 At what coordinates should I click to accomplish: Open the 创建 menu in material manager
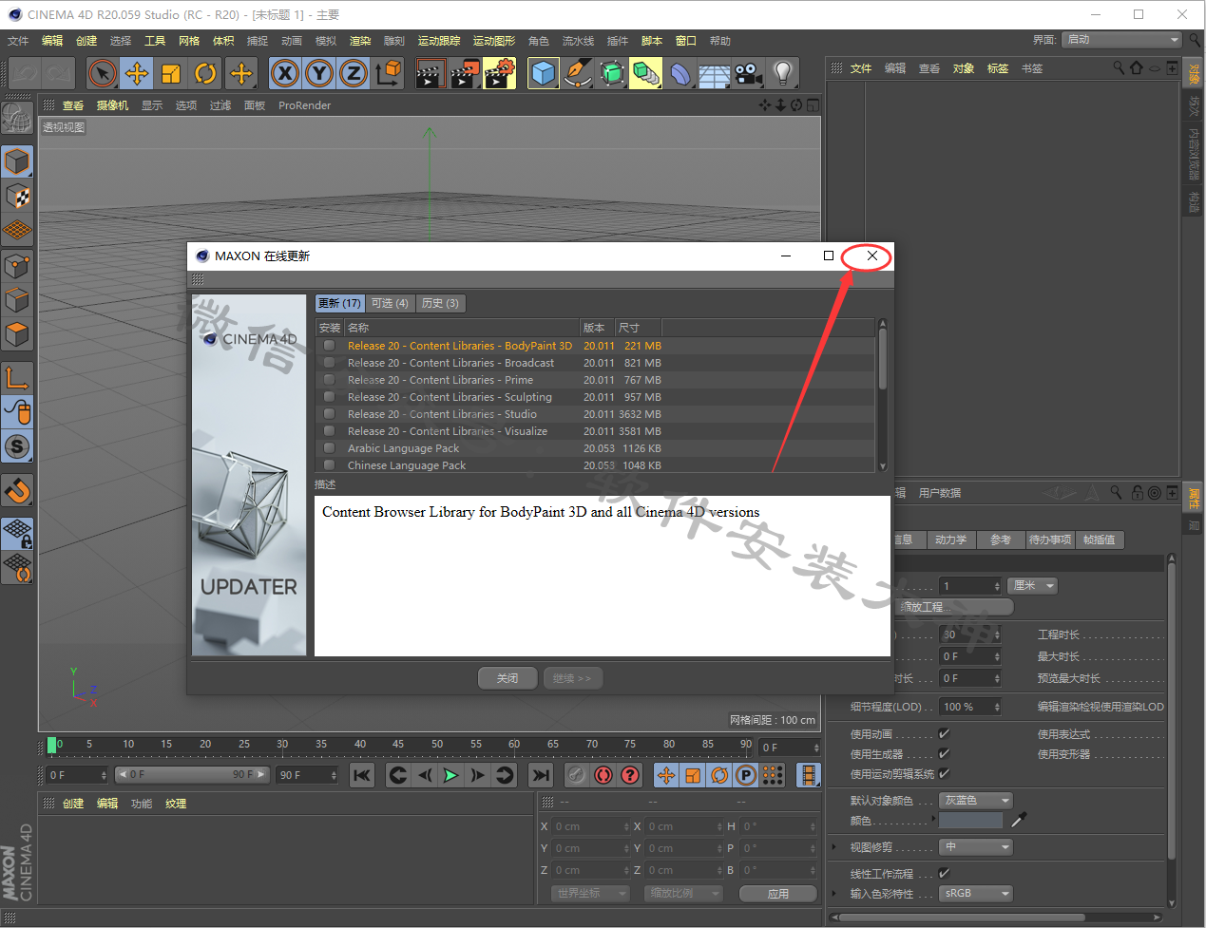pos(73,804)
